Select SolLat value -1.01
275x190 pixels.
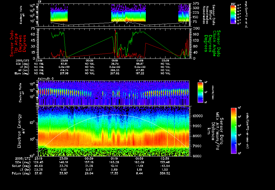point(139,166)
